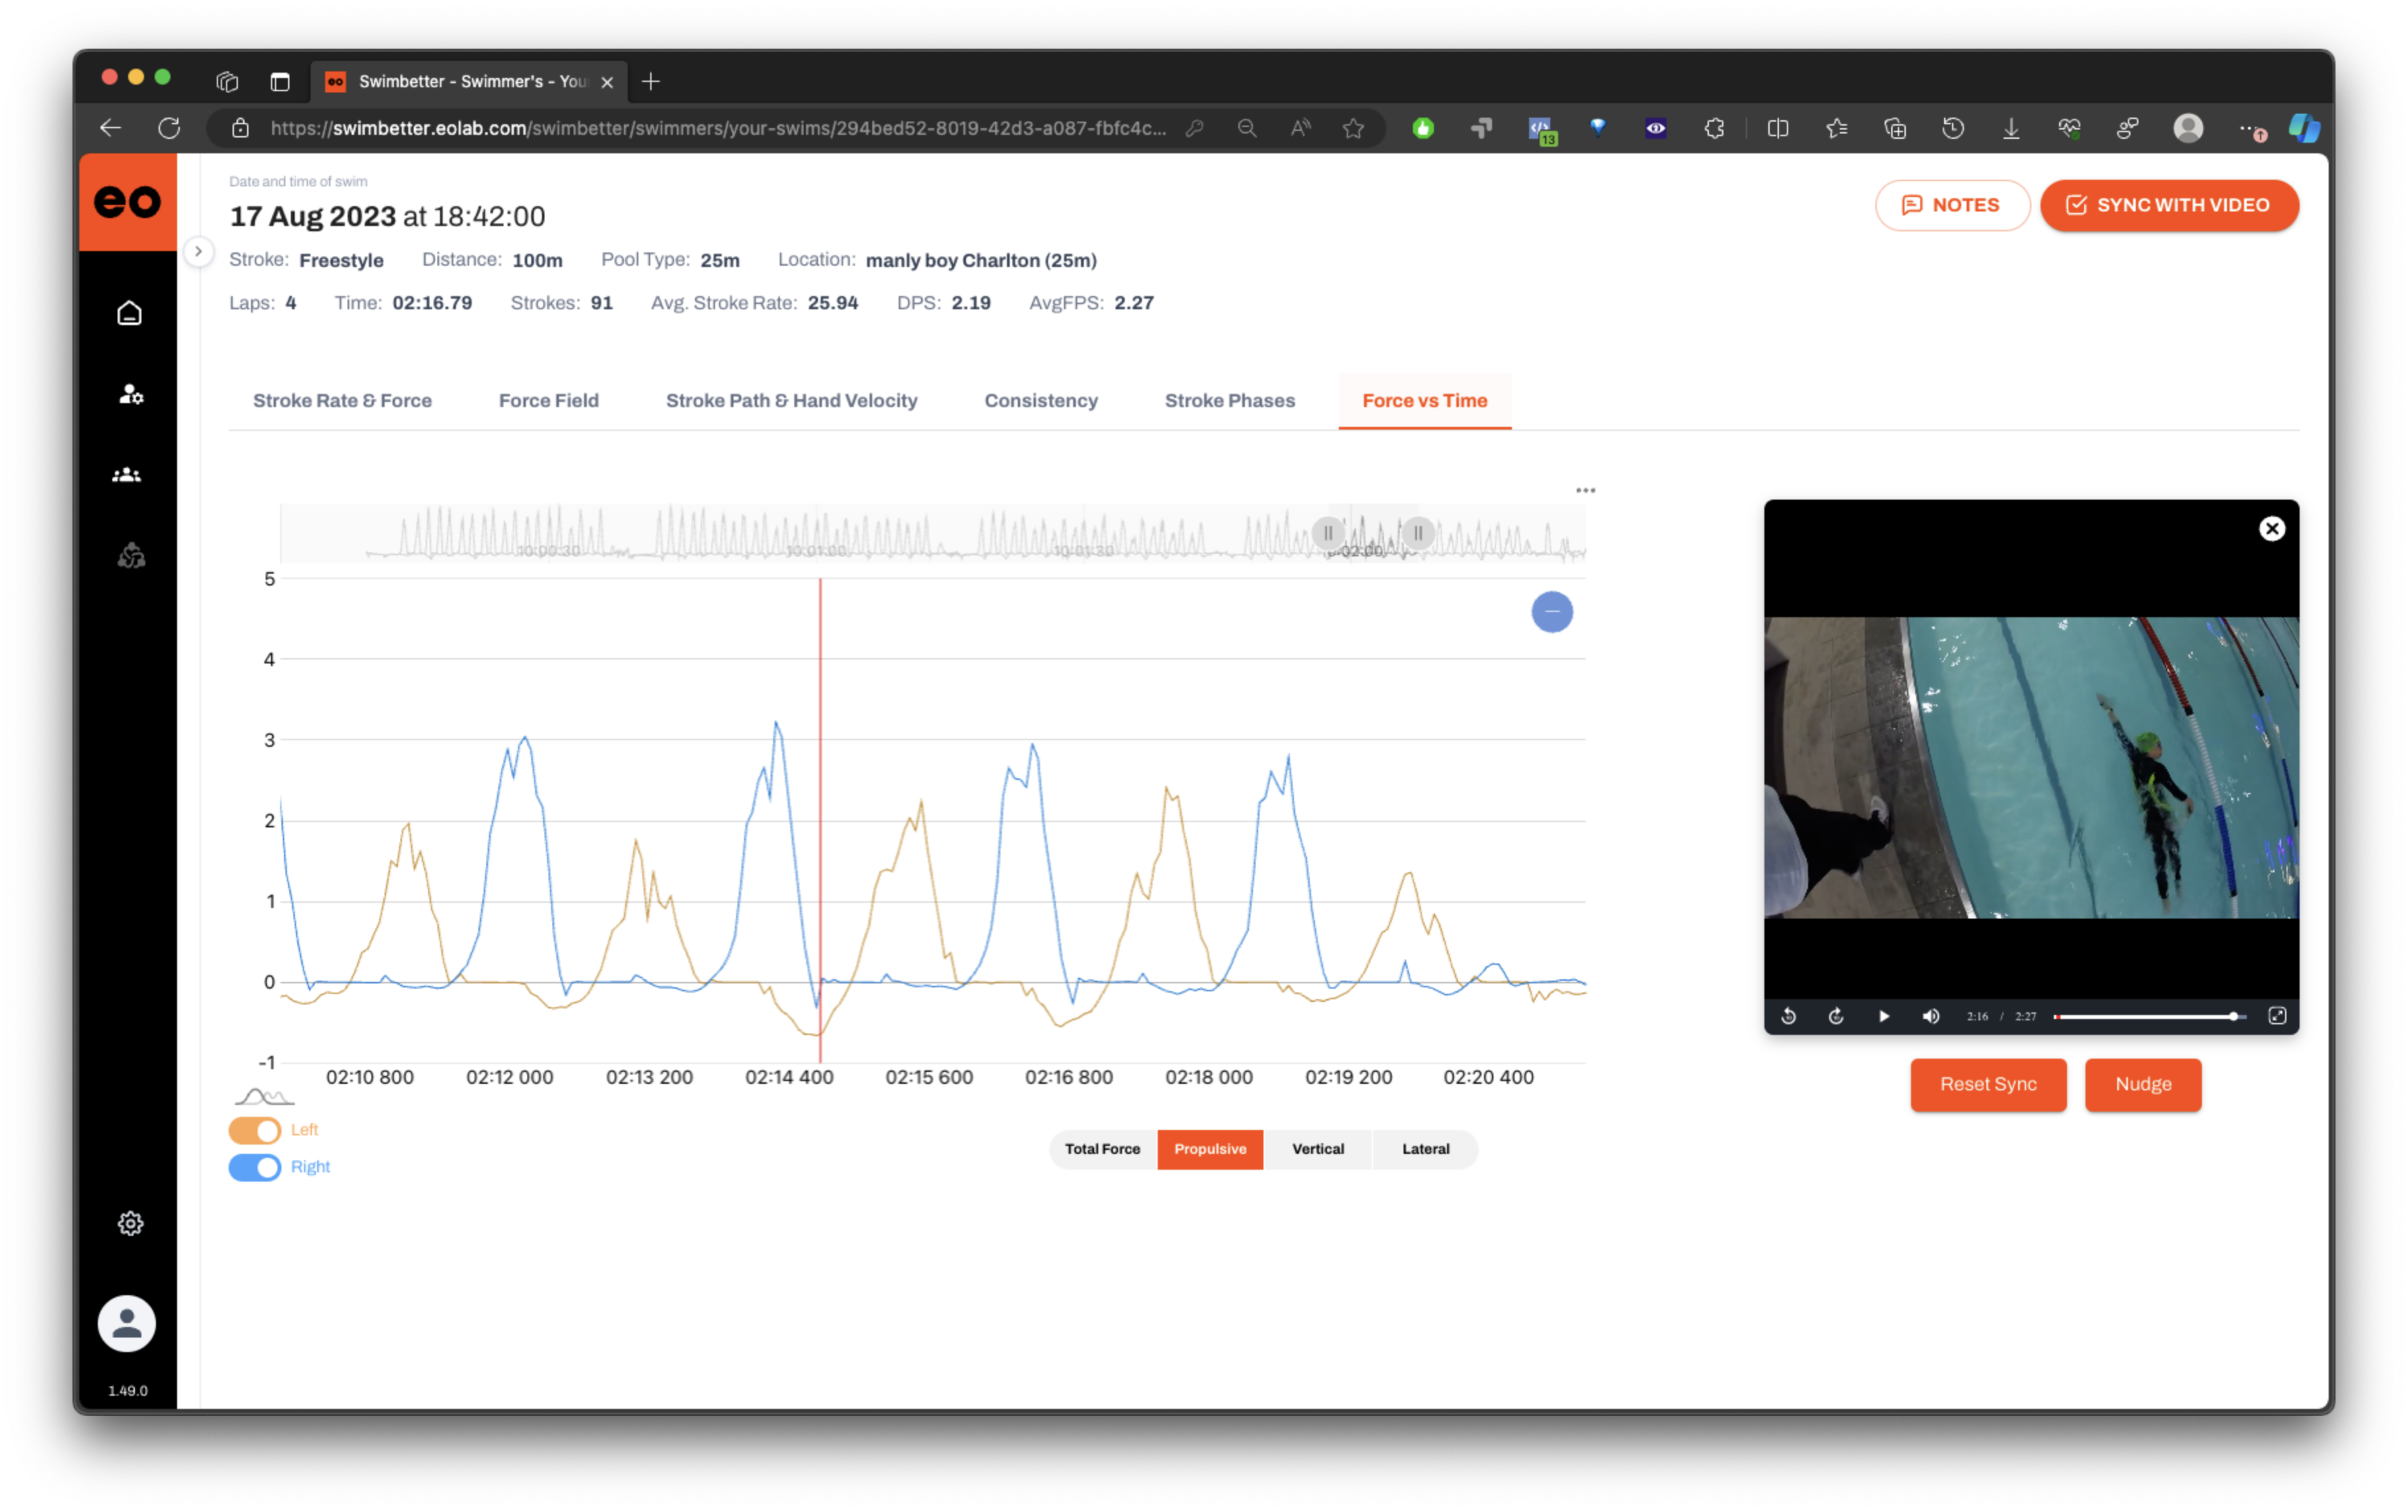Image resolution: width=2408 pixels, height=1512 pixels.
Task: Click the eo logo
Action: pyautogui.click(x=128, y=201)
